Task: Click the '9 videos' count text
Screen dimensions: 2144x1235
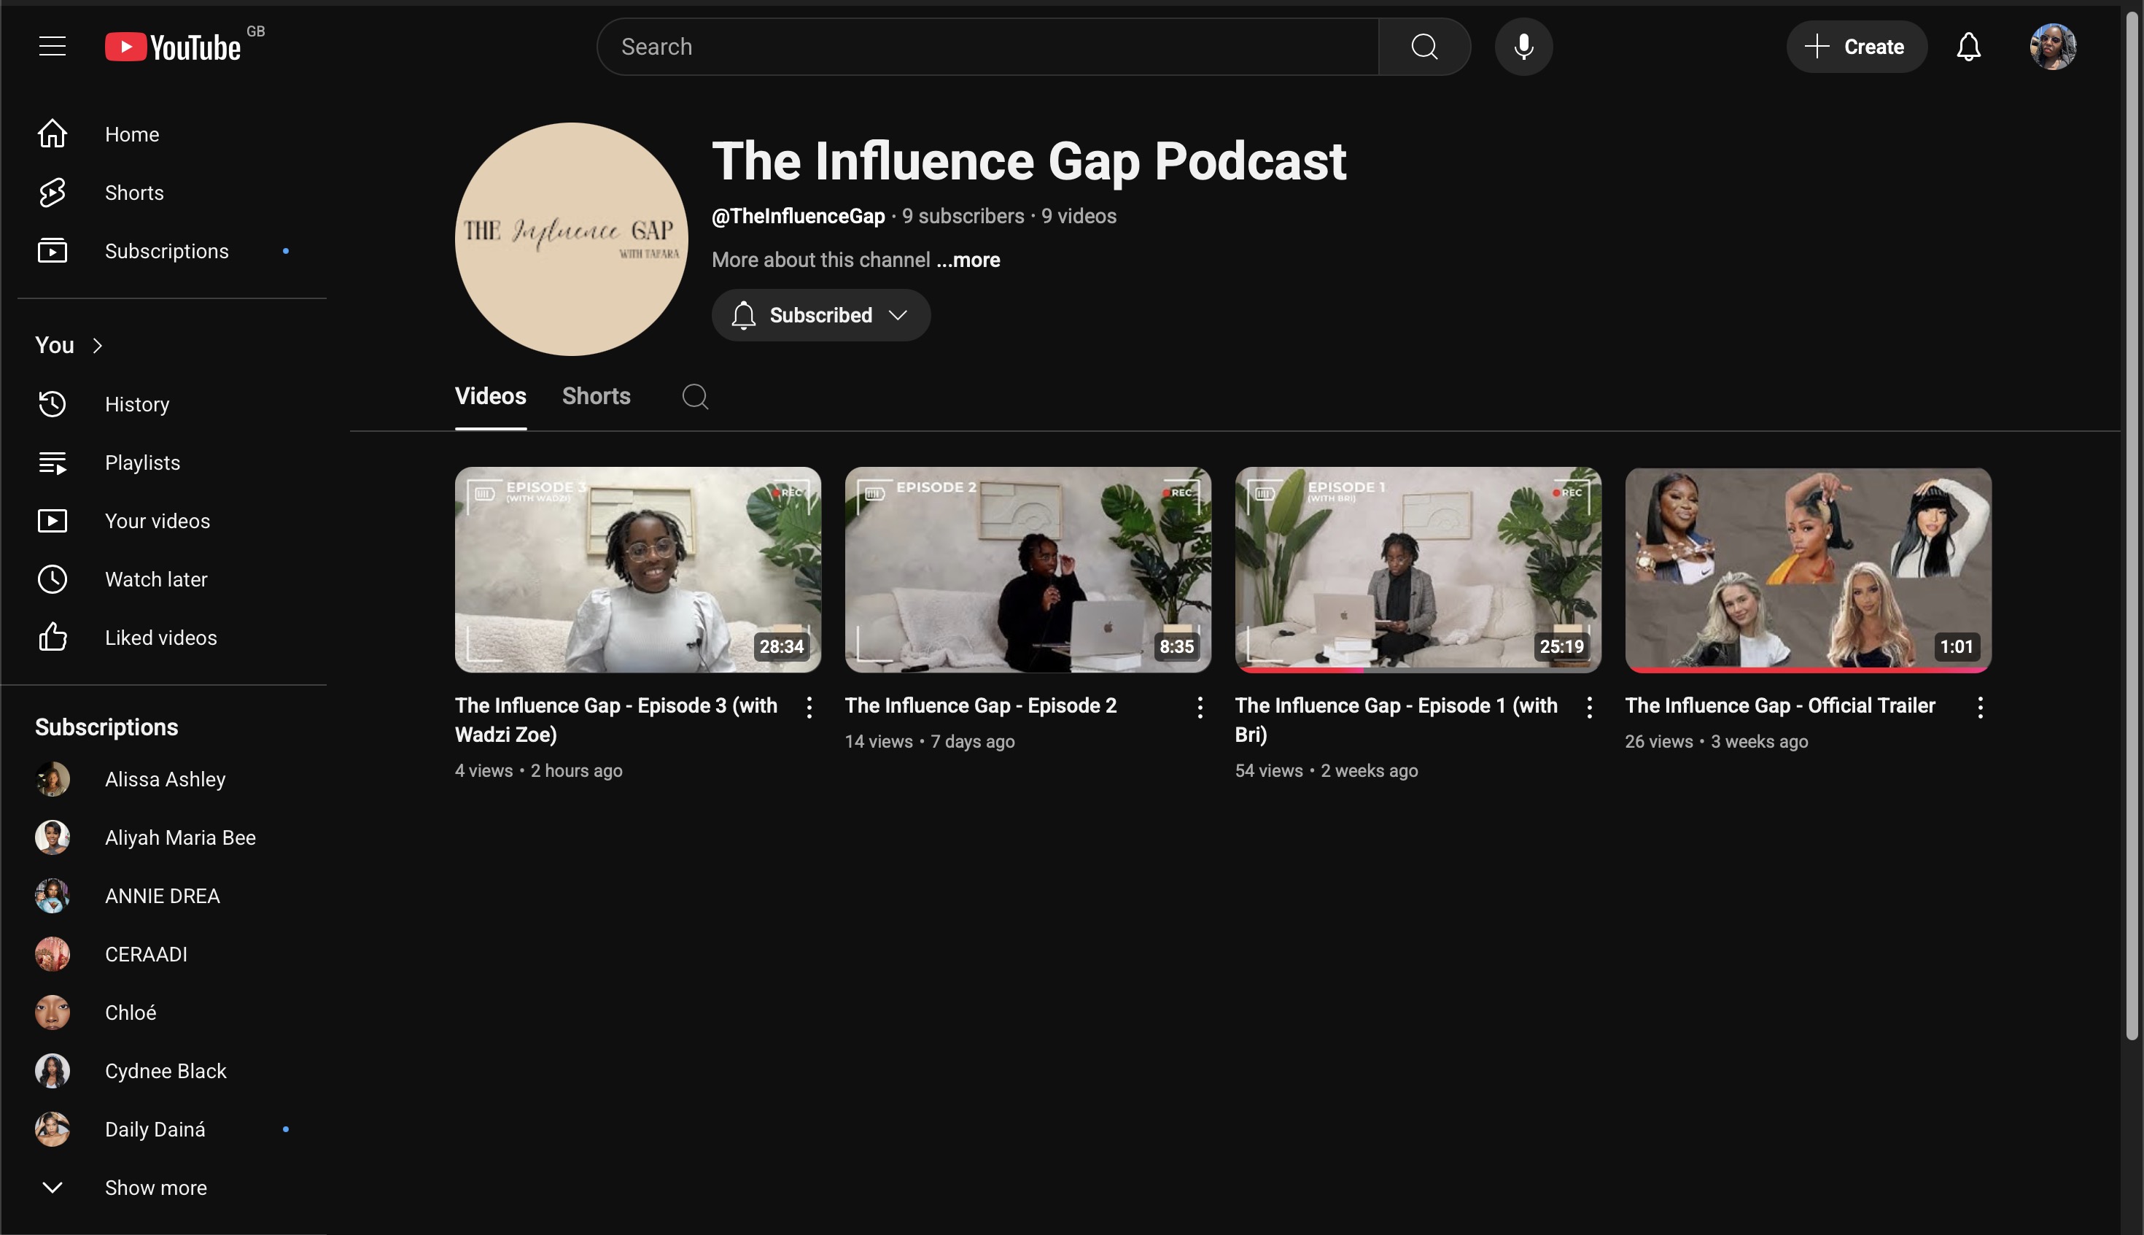Action: coord(1079,217)
